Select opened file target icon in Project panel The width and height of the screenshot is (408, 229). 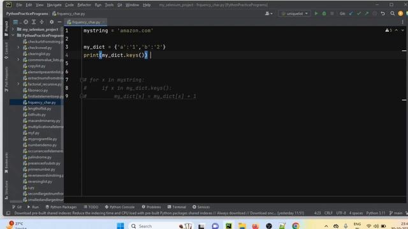(x=25, y=22)
